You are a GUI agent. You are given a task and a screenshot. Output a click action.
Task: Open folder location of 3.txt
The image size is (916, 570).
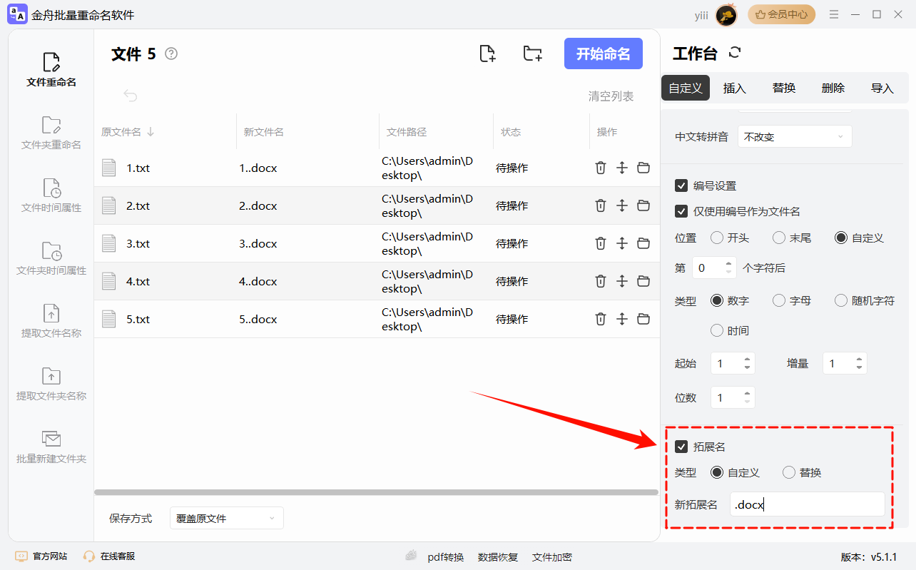point(643,243)
